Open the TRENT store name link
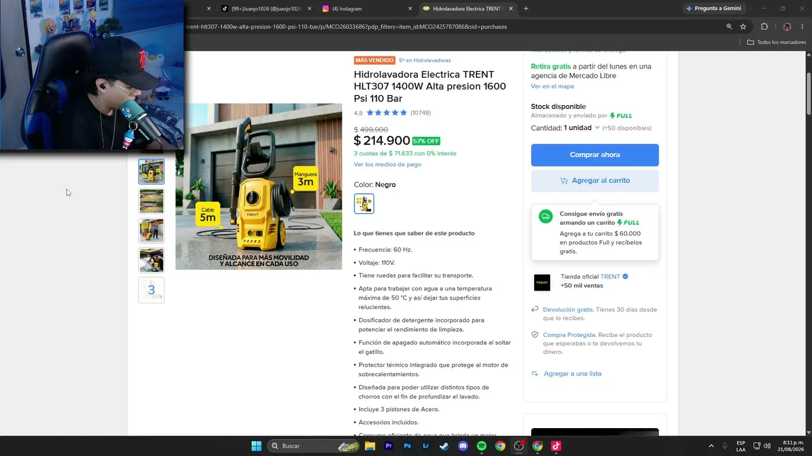 [x=610, y=277]
